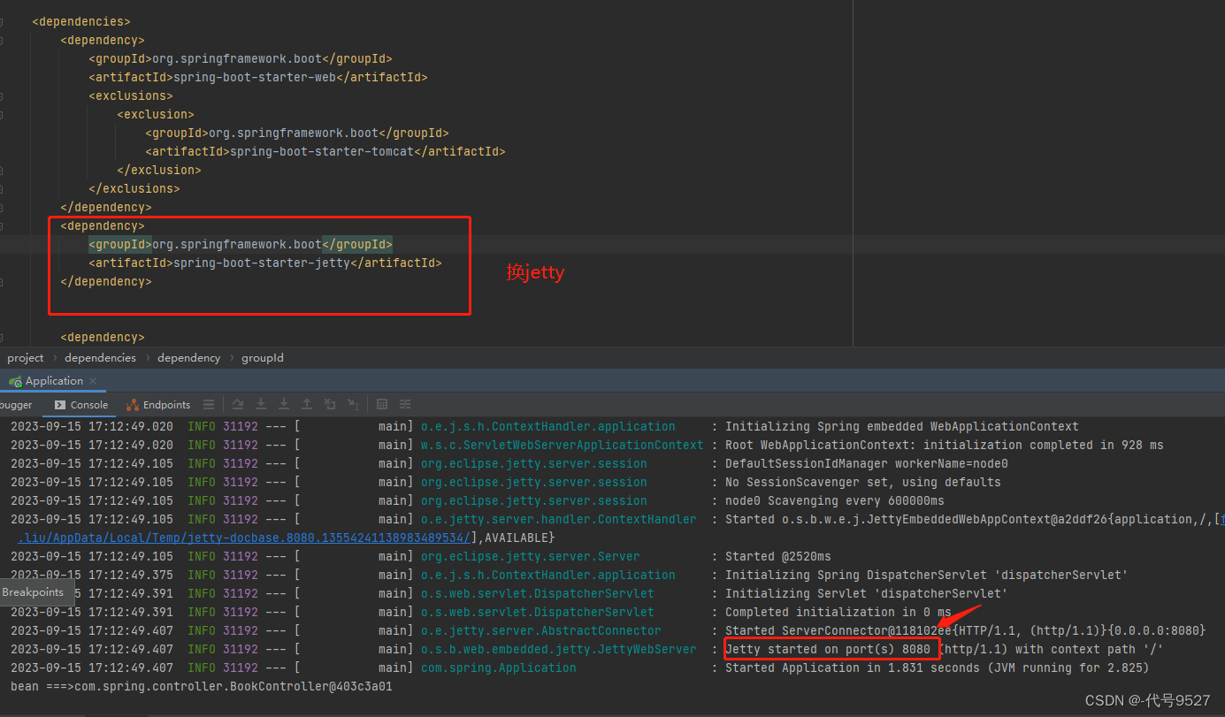Collapse the exclusions block using gutter fold marker
Screen dimensions: 1225x717
click(3, 95)
